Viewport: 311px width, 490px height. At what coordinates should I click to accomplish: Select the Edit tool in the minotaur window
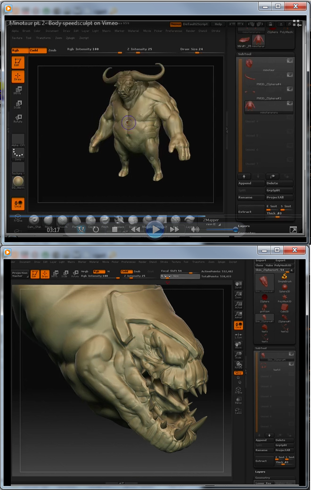tap(18, 63)
